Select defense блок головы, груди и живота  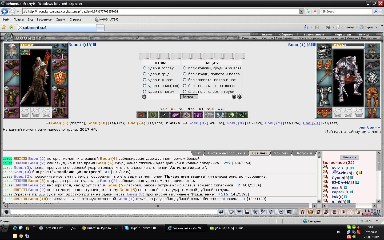(185, 68)
